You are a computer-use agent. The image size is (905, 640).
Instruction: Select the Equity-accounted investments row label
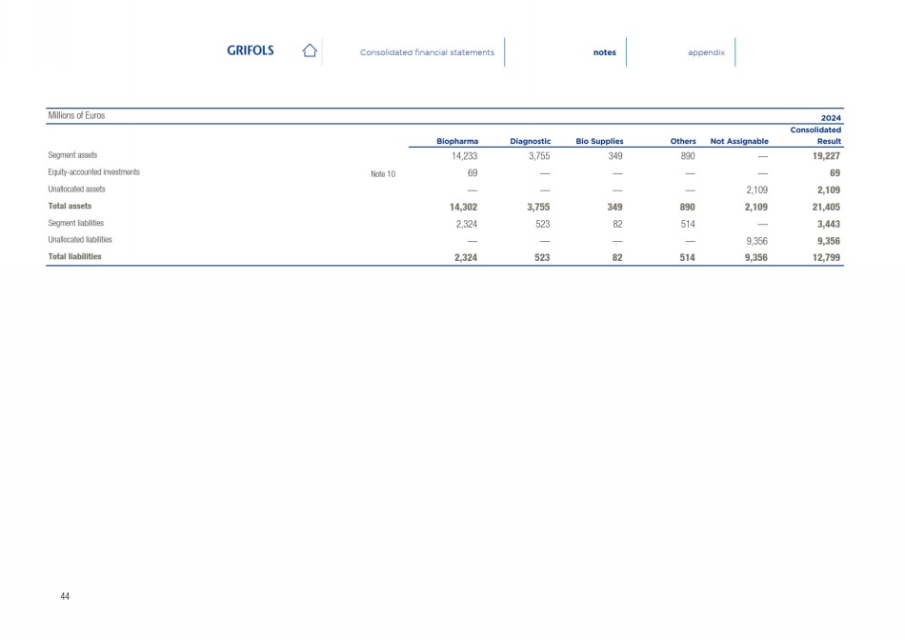(x=94, y=172)
